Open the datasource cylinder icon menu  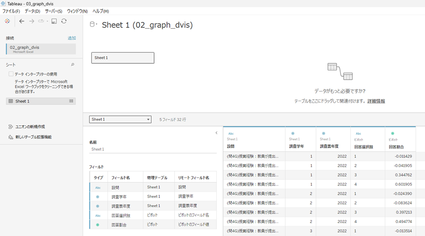click(93, 24)
